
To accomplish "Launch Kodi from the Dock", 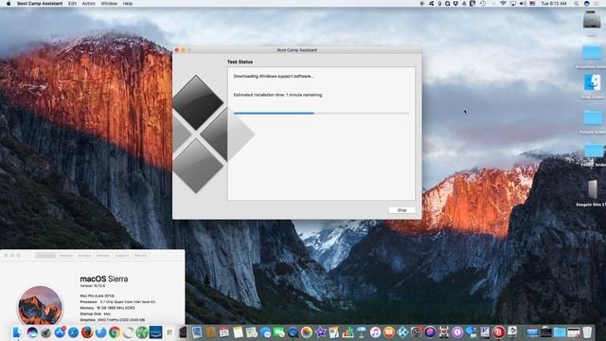I will coord(402,332).
